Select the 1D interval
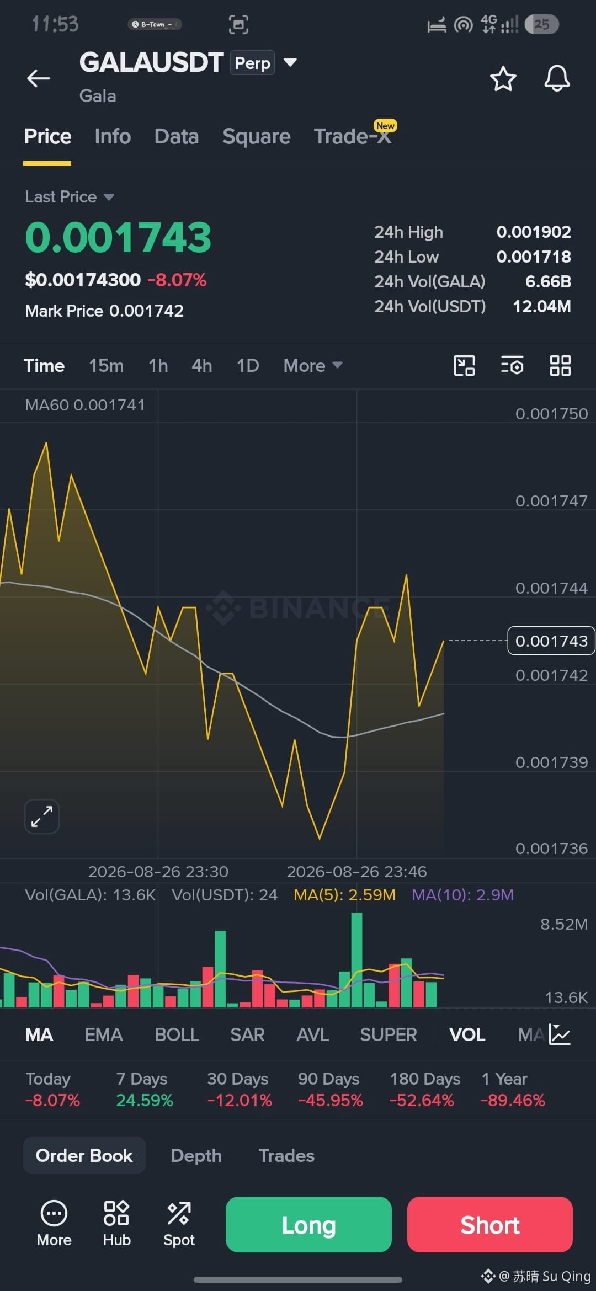Image resolution: width=596 pixels, height=1291 pixels. pyautogui.click(x=248, y=365)
